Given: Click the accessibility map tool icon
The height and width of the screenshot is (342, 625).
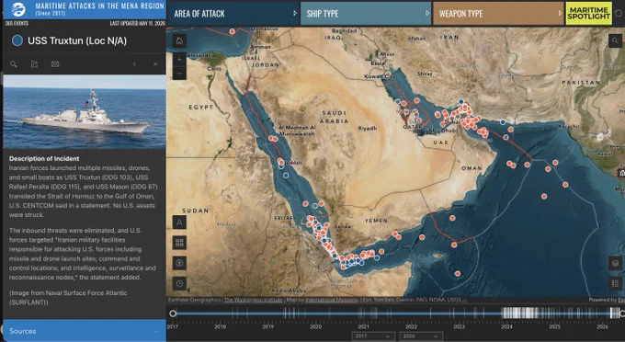Looking at the screenshot, I should 179,263.
